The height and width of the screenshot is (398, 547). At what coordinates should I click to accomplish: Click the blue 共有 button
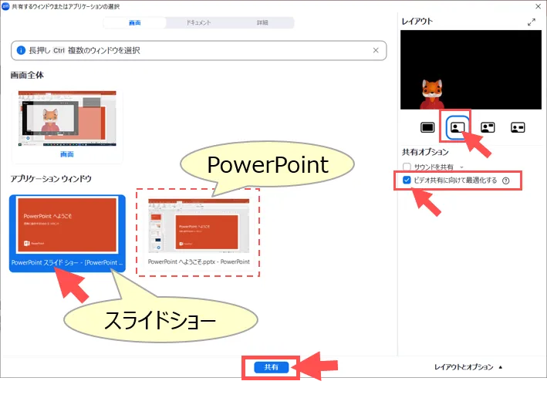272,367
